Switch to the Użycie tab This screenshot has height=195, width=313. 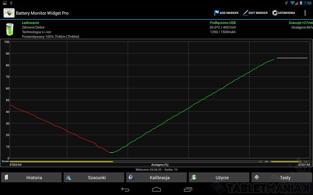[219, 177]
